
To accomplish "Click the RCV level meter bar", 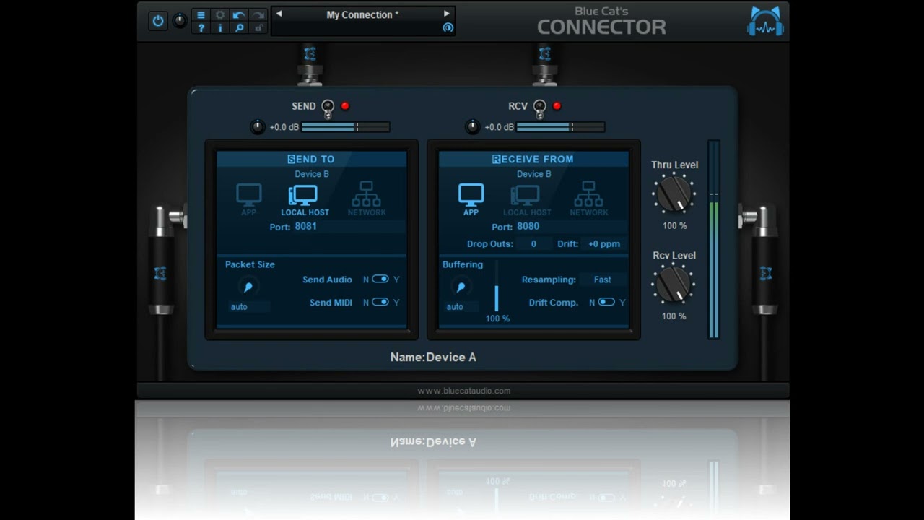I will [x=561, y=127].
